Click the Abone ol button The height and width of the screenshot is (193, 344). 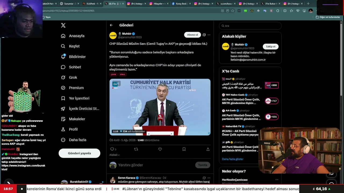point(192,35)
